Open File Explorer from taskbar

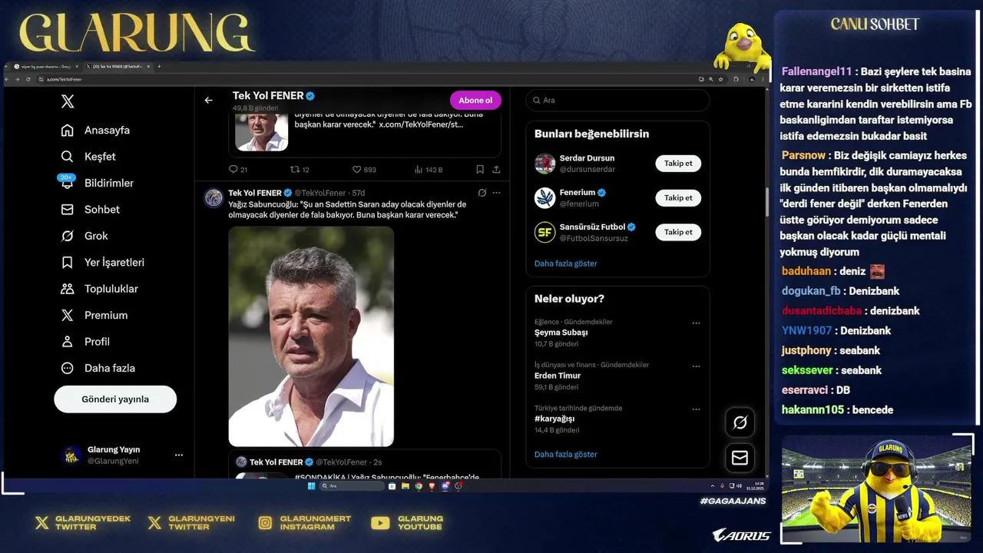(x=405, y=486)
